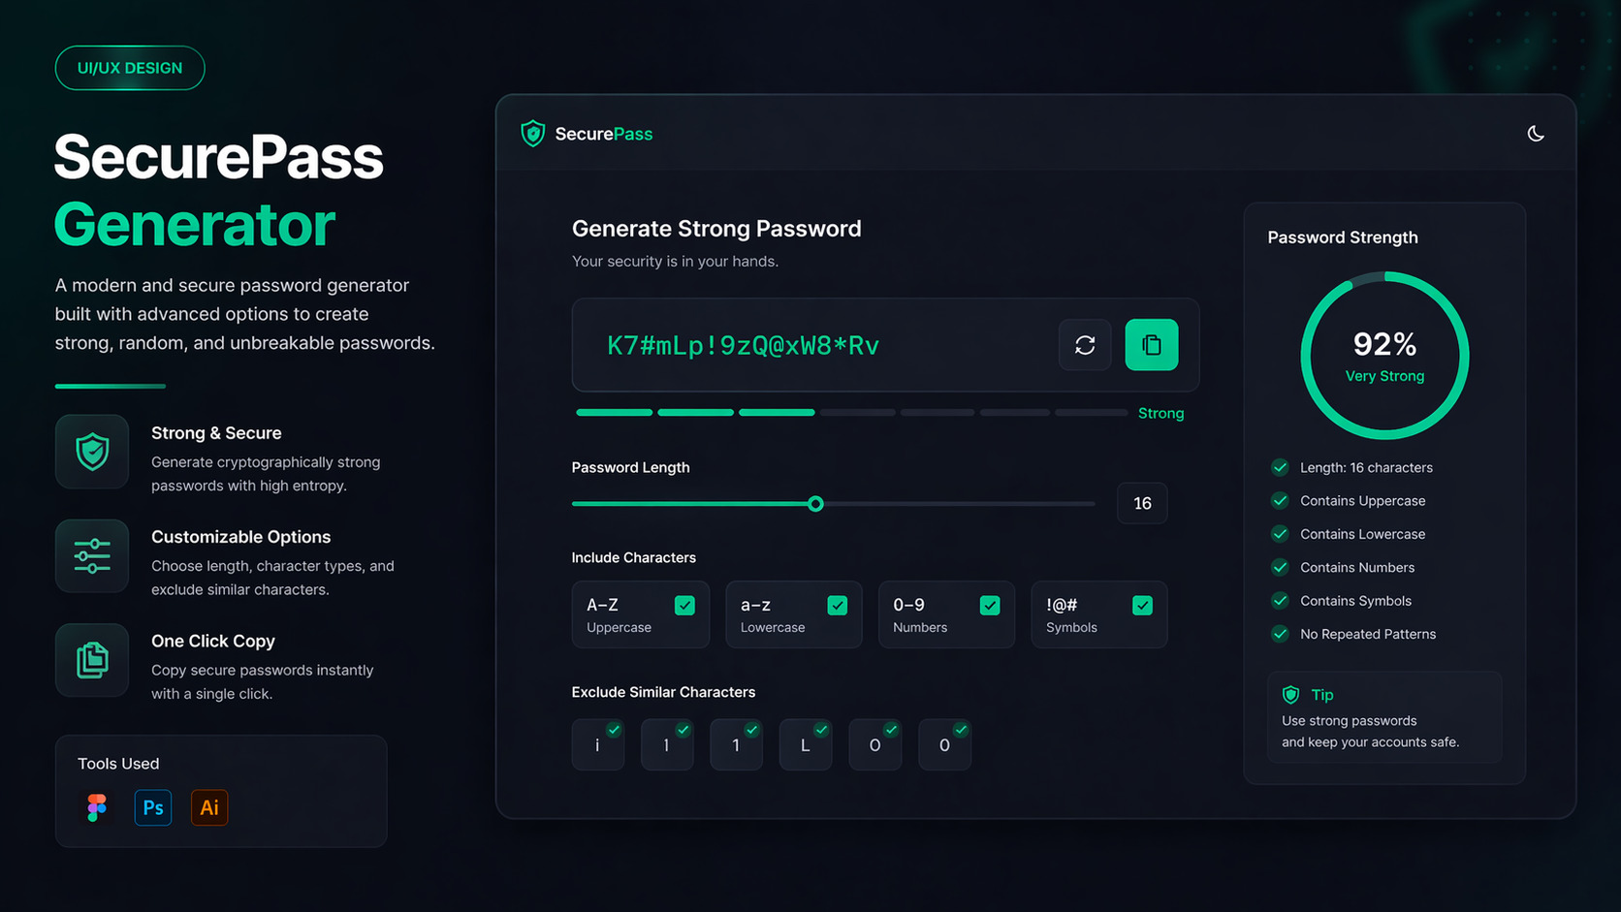1621x912 pixels.
Task: Toggle excluding the lowercase i character
Action: point(597,743)
